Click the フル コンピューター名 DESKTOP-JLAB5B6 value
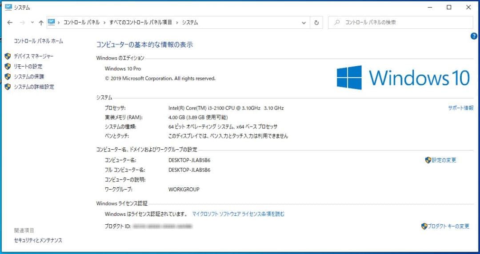The image size is (480, 254). (x=189, y=170)
